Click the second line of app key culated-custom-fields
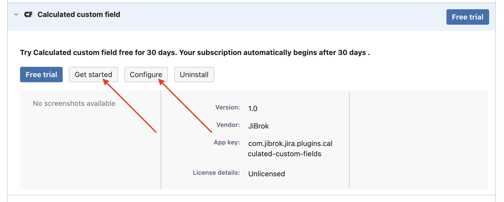Image resolution: width=504 pixels, height=202 pixels. click(x=285, y=154)
